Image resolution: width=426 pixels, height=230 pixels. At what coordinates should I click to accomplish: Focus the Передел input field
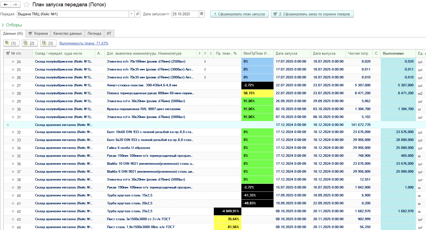click(x=73, y=14)
